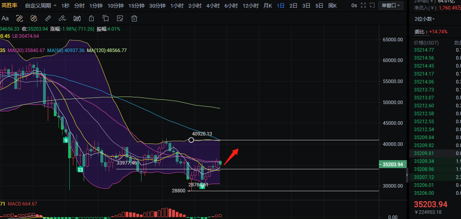Select the 30分钟 interval
The height and width of the screenshot is (219, 461).
pos(157,6)
